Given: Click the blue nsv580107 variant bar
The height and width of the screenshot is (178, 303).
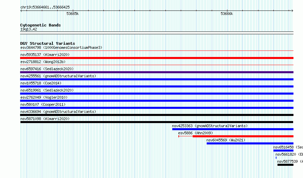Looking at the screenshot, I should coord(157,108).
